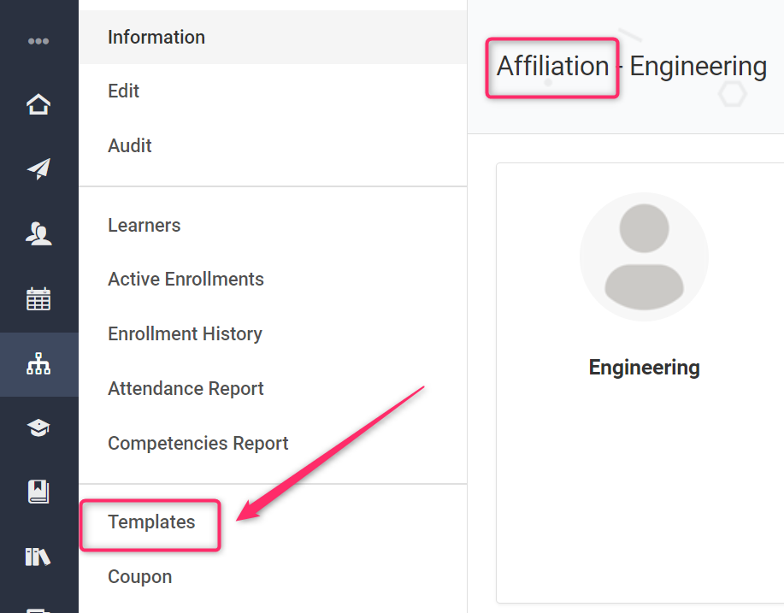Click the graduation cap icon
Image resolution: width=784 pixels, height=613 pixels.
click(38, 428)
